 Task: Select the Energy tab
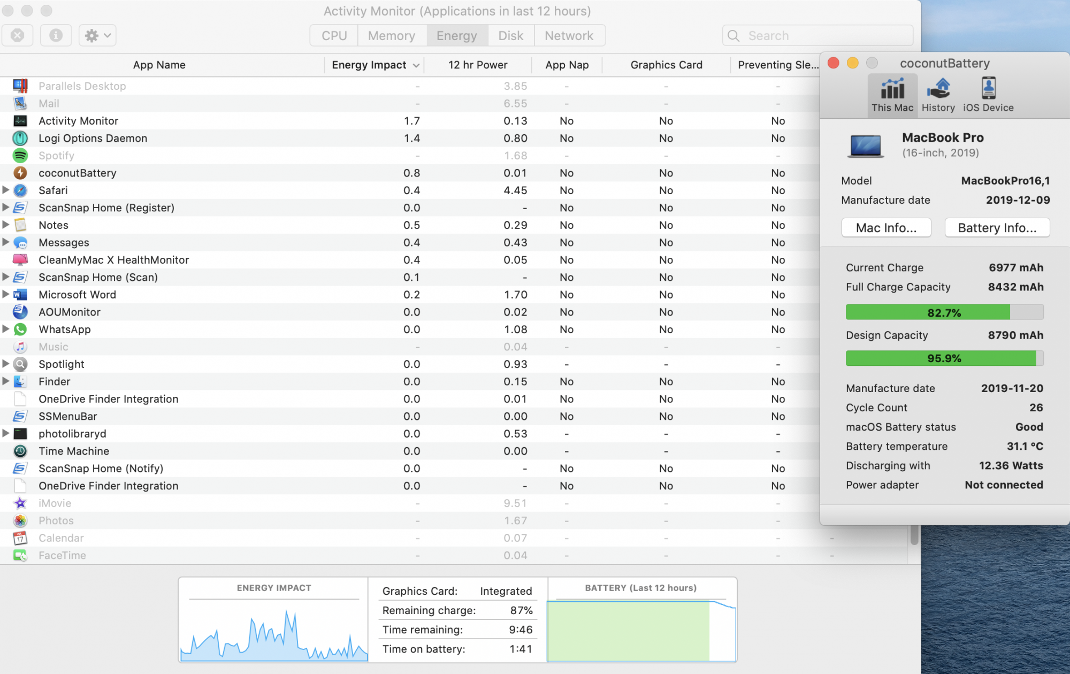457,35
